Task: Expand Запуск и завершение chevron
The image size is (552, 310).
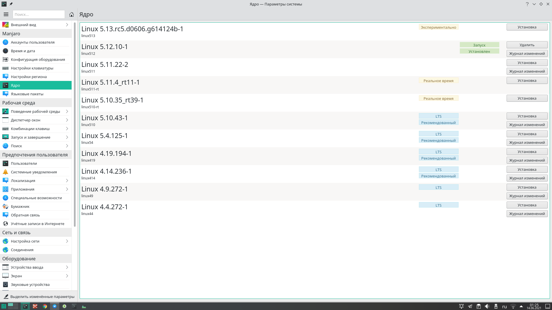Action: pos(67,137)
